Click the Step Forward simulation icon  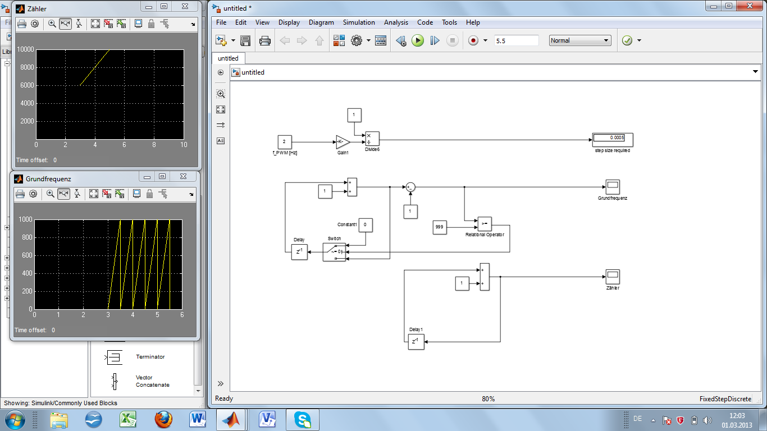click(435, 40)
